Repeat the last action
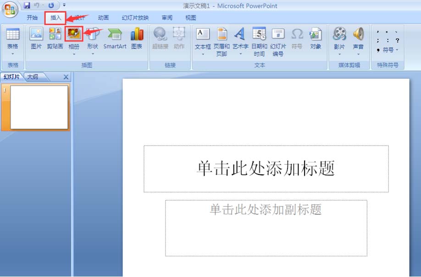Screen dimensions: 421x277 [x=51, y=5]
